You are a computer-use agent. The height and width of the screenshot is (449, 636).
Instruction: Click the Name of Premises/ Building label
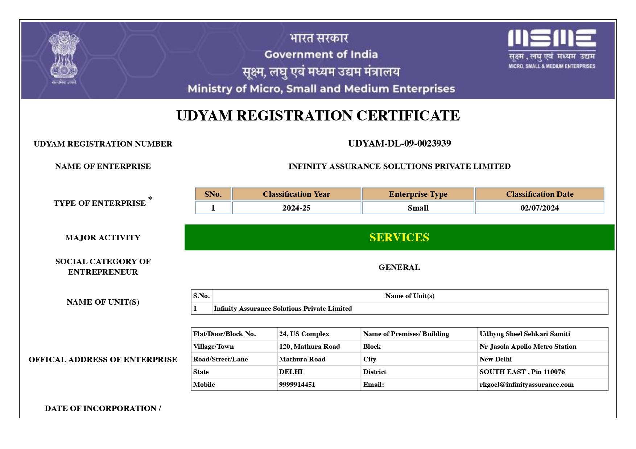(406, 334)
